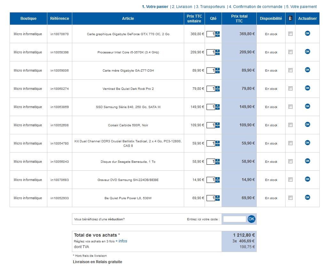Submit discount code with round OK button
329x267 pixels.
click(x=251, y=219)
